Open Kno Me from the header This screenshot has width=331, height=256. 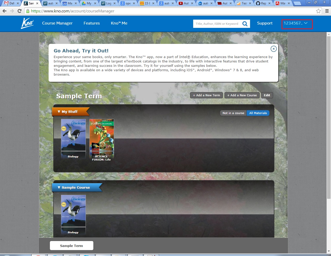pyautogui.click(x=119, y=23)
